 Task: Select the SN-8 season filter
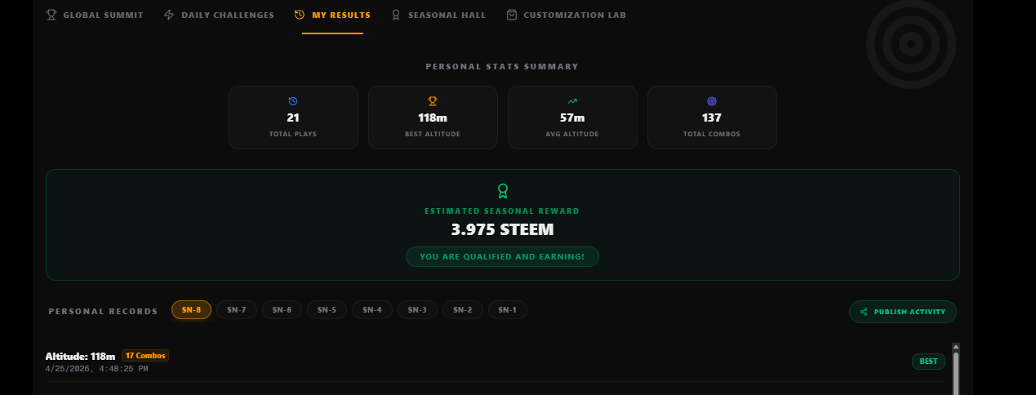pyautogui.click(x=191, y=310)
